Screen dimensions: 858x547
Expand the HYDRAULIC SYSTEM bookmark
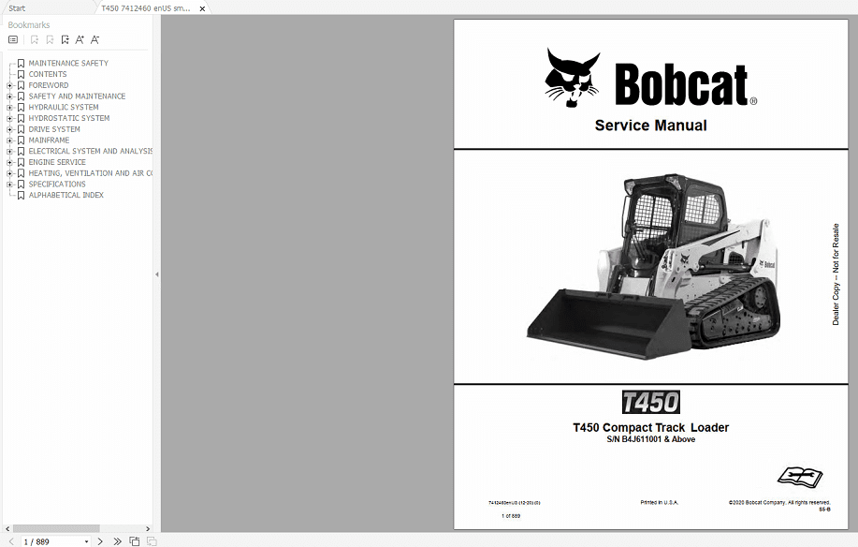[10, 107]
